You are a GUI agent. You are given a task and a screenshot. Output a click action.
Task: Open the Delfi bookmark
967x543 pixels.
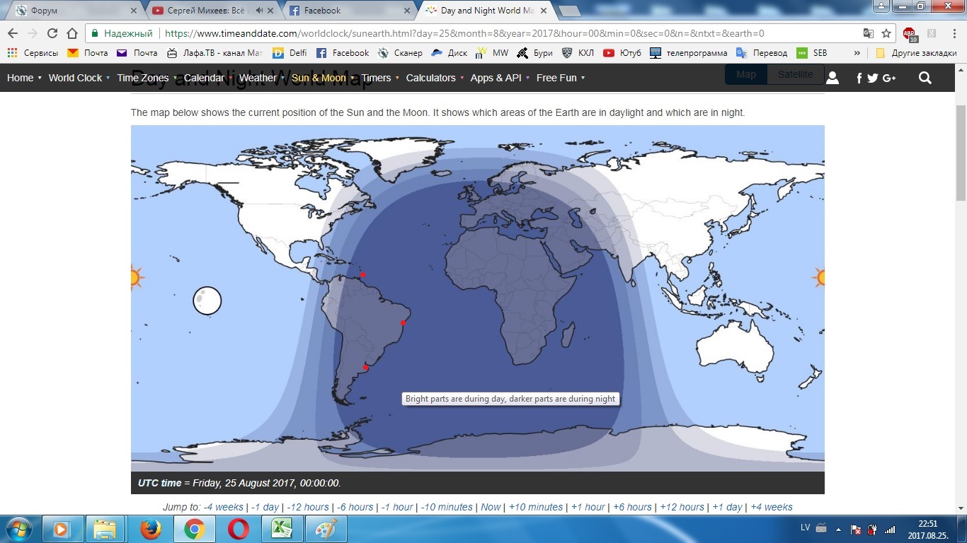pyautogui.click(x=290, y=53)
